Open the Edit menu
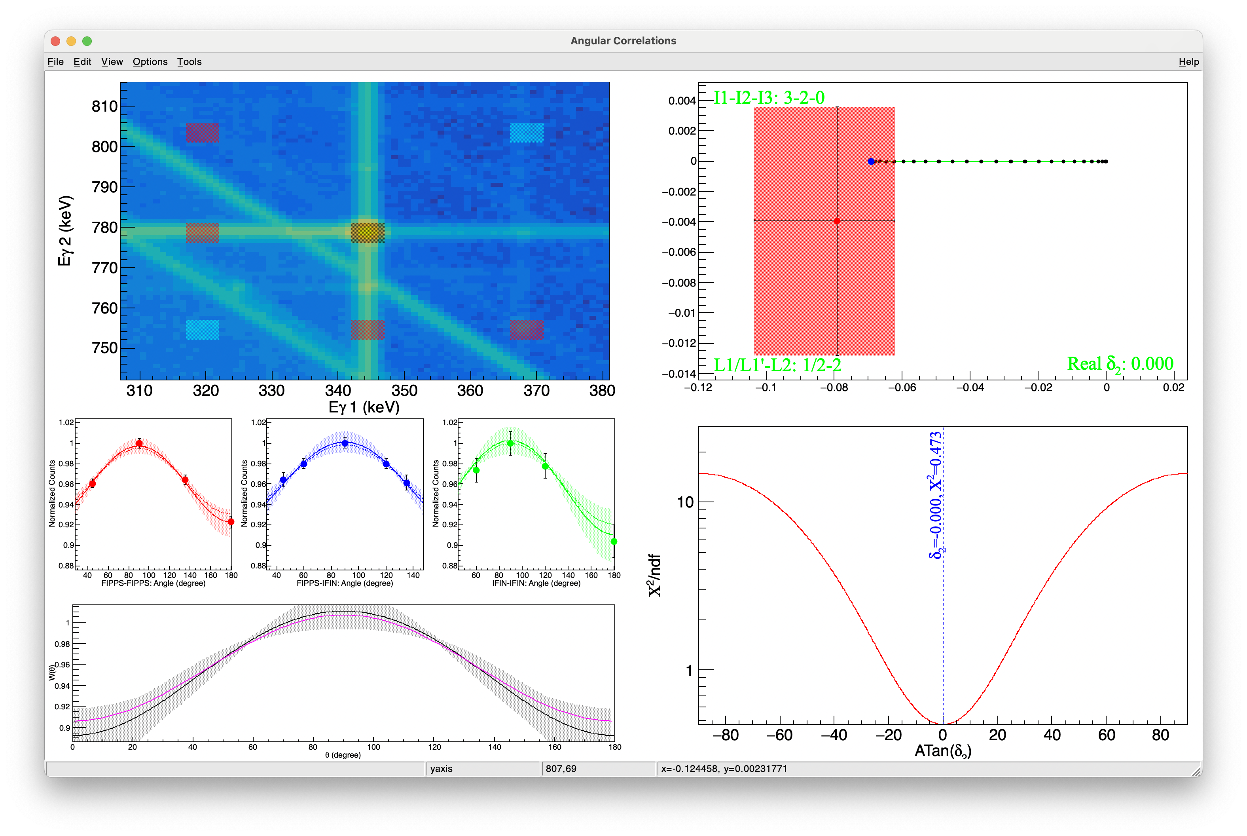The image size is (1247, 836). pyautogui.click(x=82, y=62)
